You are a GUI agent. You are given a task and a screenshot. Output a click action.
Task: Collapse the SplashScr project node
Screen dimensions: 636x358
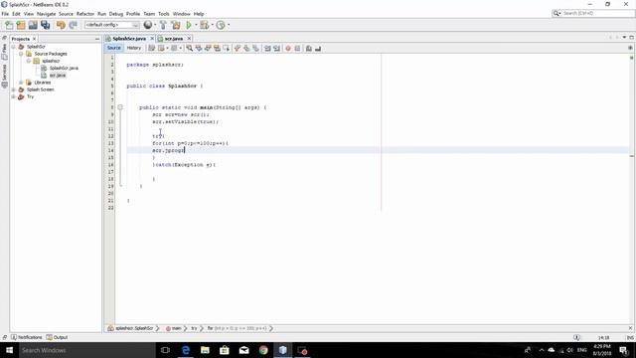tap(13, 47)
